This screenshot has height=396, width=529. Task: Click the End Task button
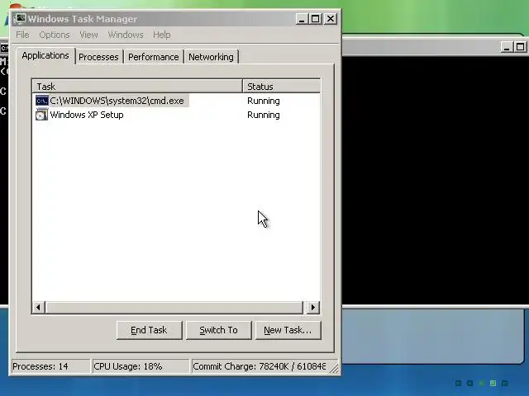[x=149, y=330]
